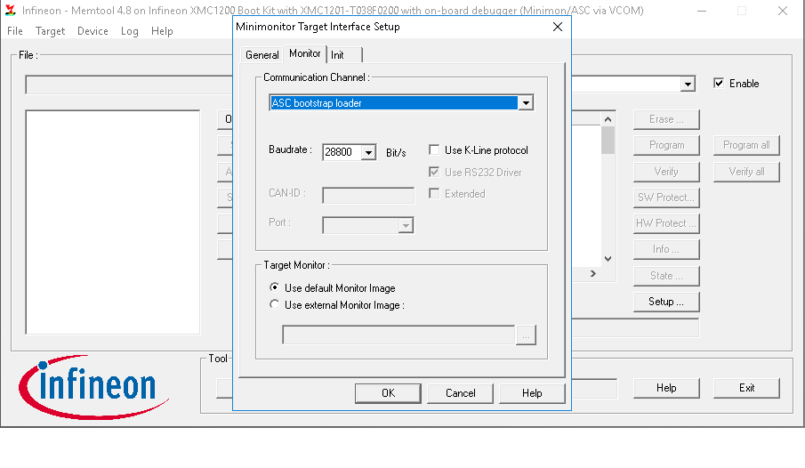Open the Help menu in menu bar
805x468 pixels.
pyautogui.click(x=162, y=31)
